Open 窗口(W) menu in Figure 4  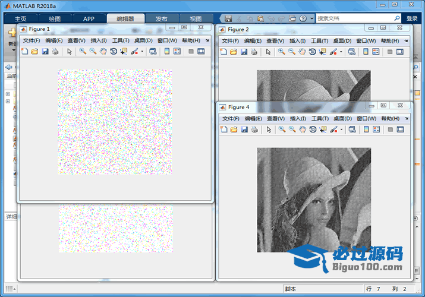point(367,119)
